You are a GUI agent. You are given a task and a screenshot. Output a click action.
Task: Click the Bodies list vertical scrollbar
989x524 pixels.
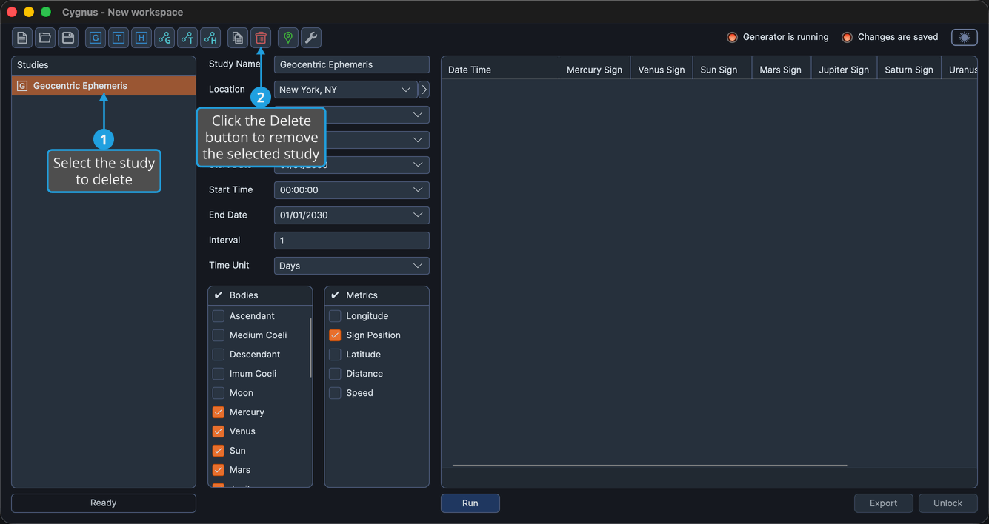[x=310, y=348]
